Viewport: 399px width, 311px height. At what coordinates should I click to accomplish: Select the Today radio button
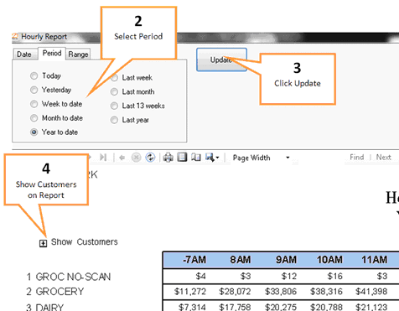pyautogui.click(x=34, y=75)
